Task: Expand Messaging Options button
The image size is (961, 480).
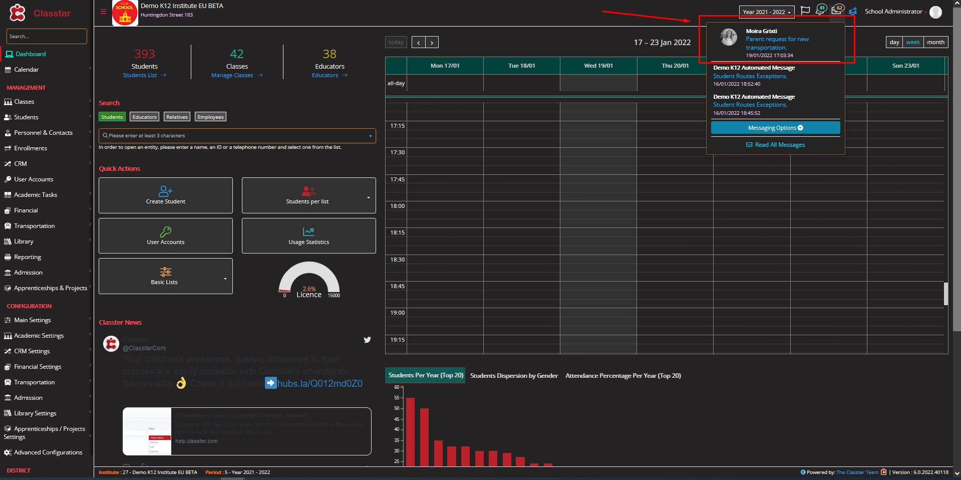Action: click(x=775, y=128)
